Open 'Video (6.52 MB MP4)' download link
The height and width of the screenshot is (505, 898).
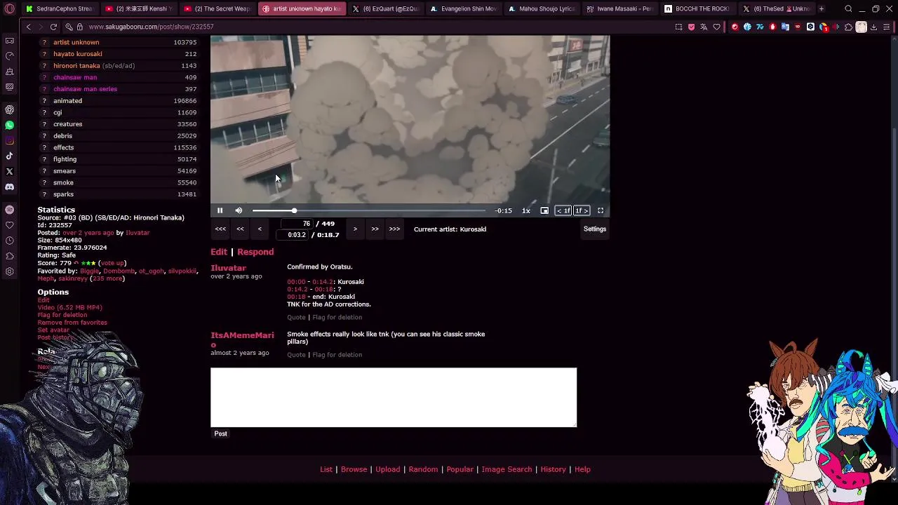69,307
